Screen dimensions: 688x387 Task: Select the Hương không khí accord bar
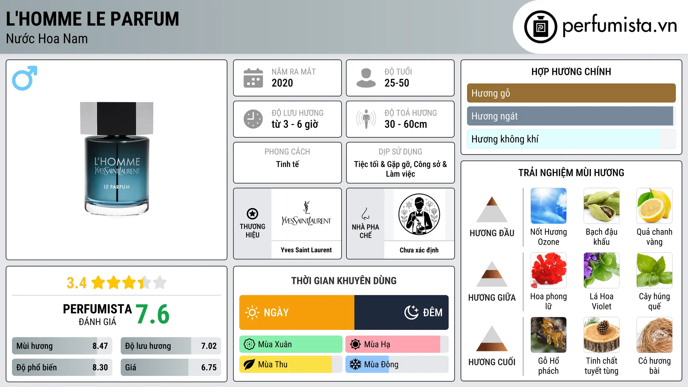pos(571,139)
